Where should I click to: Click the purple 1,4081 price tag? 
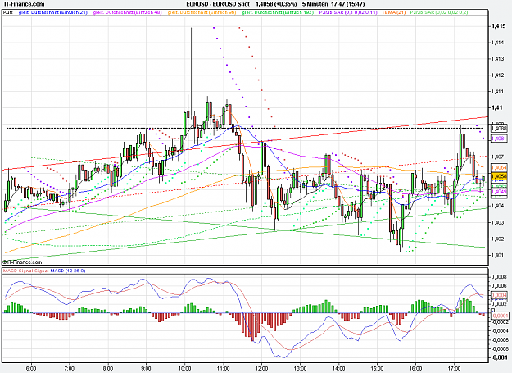point(499,139)
